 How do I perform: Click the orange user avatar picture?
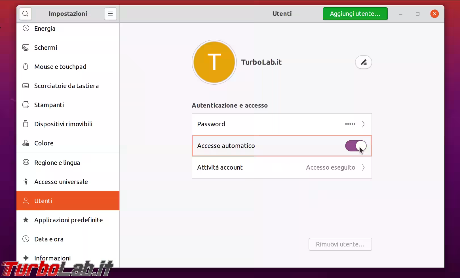[214, 62]
